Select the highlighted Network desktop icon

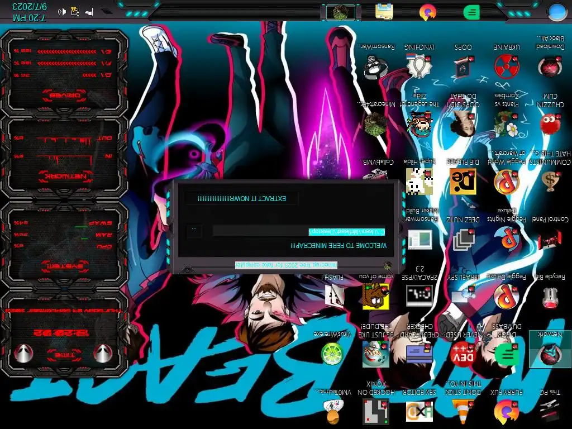(550, 349)
